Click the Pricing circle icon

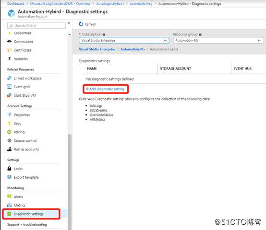pyautogui.click(x=9, y=132)
